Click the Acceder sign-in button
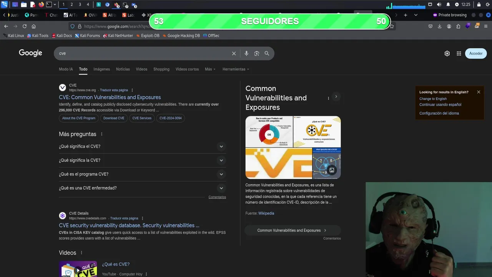 click(x=476, y=53)
